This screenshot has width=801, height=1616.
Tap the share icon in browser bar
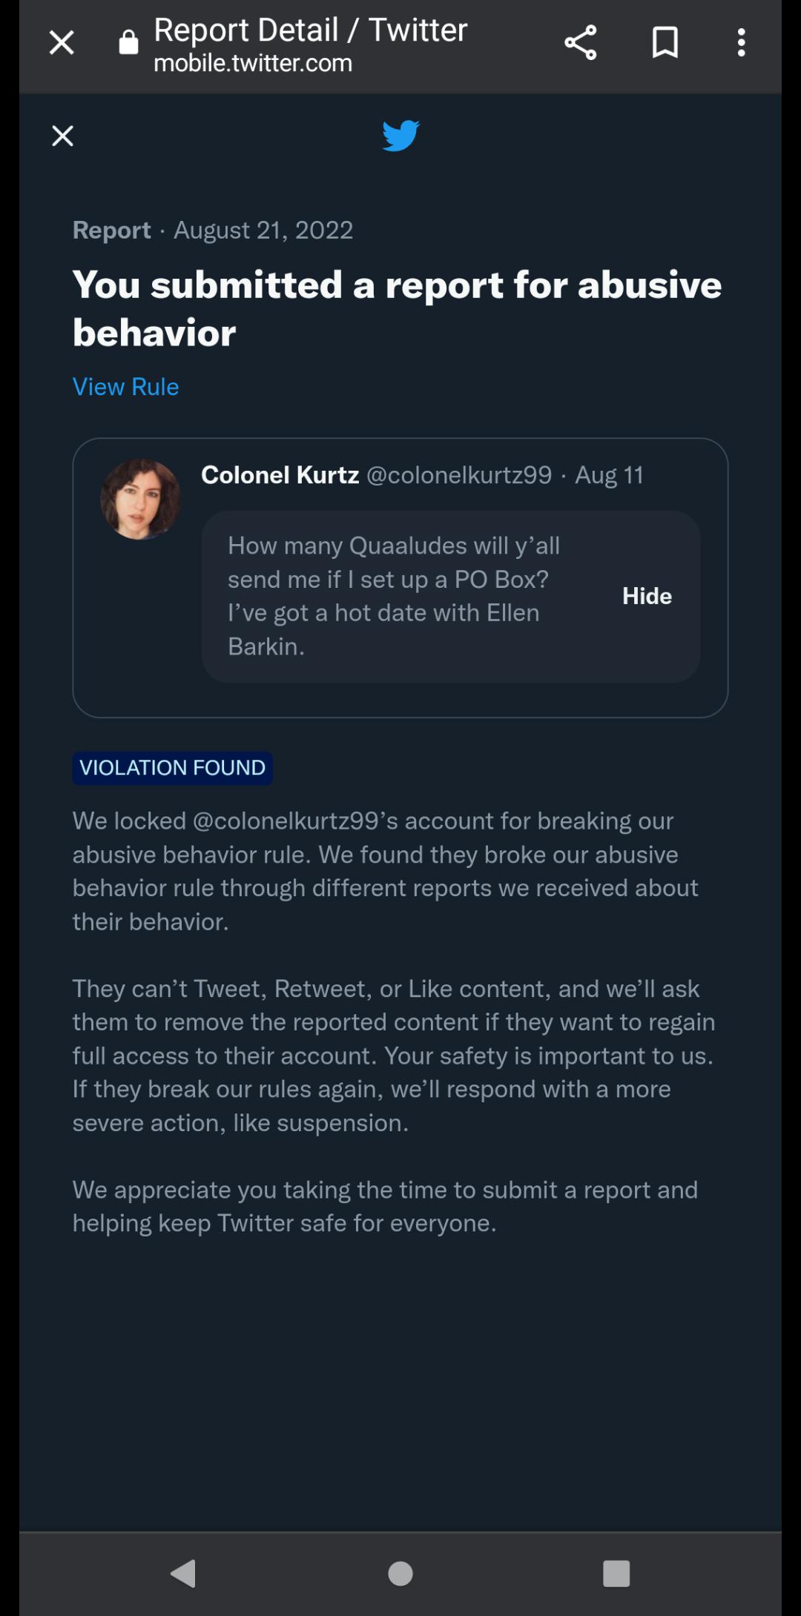point(580,43)
